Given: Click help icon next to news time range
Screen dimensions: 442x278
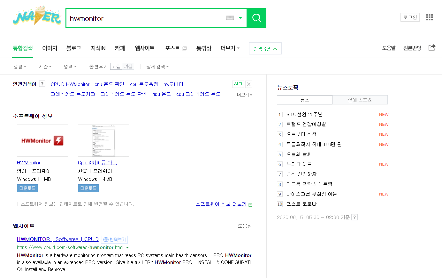Looking at the screenshot, I should tap(354, 217).
